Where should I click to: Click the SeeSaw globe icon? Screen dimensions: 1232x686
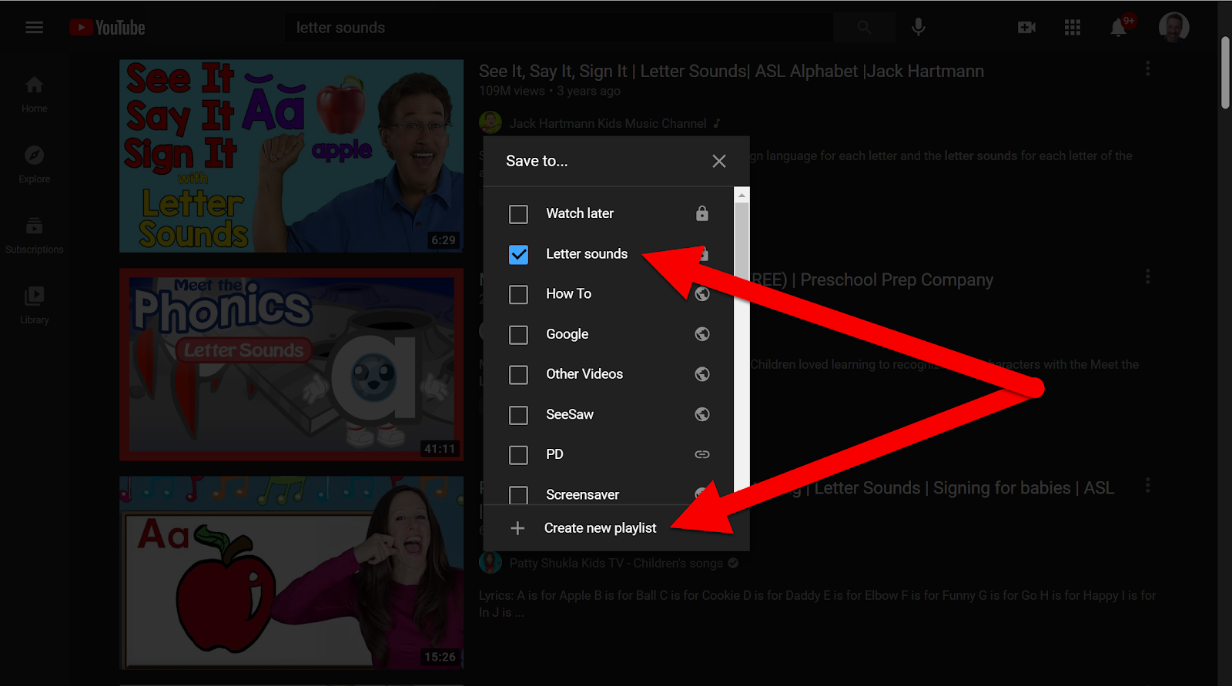pyautogui.click(x=702, y=414)
